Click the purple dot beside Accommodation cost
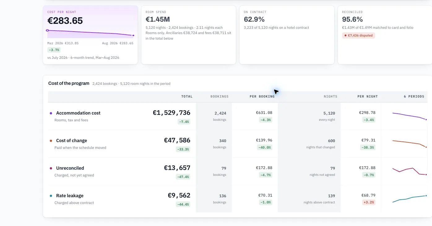This screenshot has height=226, width=432. pos(51,113)
